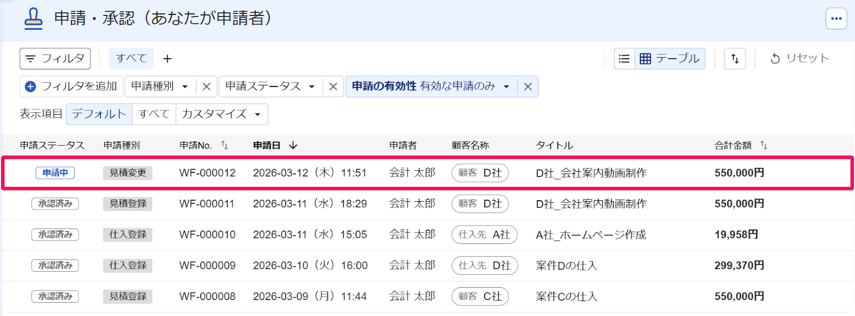Add a new filter tab with plus icon
This screenshot has height=316, width=855.
pos(167,59)
